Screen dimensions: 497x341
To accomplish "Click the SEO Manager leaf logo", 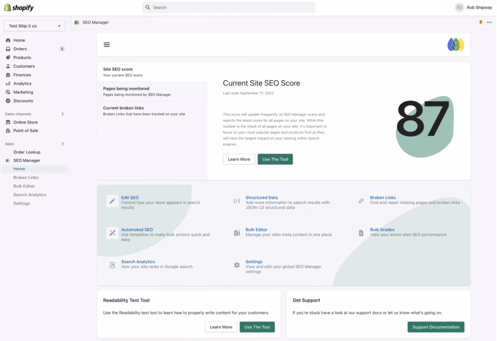I will (x=455, y=44).
